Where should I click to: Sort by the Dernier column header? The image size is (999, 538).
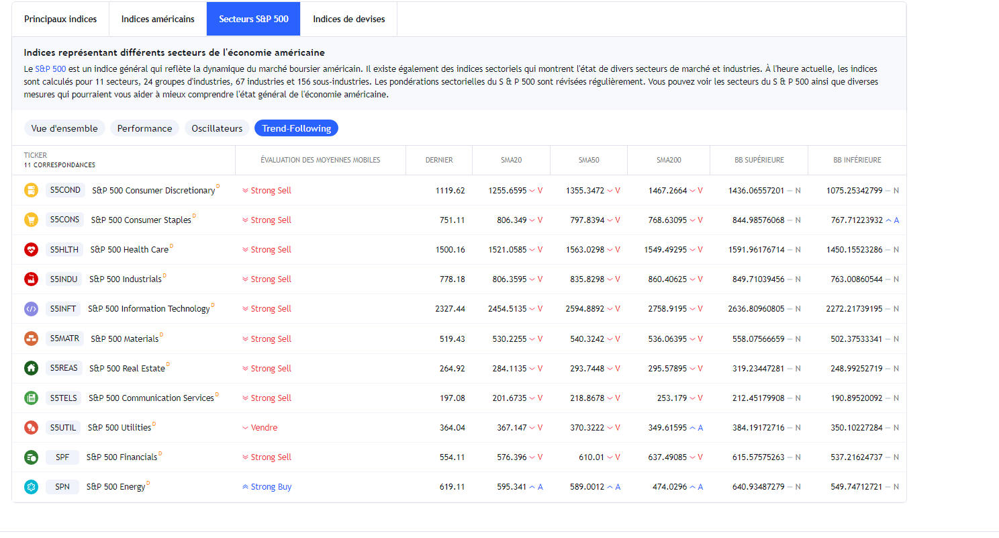[x=439, y=160]
